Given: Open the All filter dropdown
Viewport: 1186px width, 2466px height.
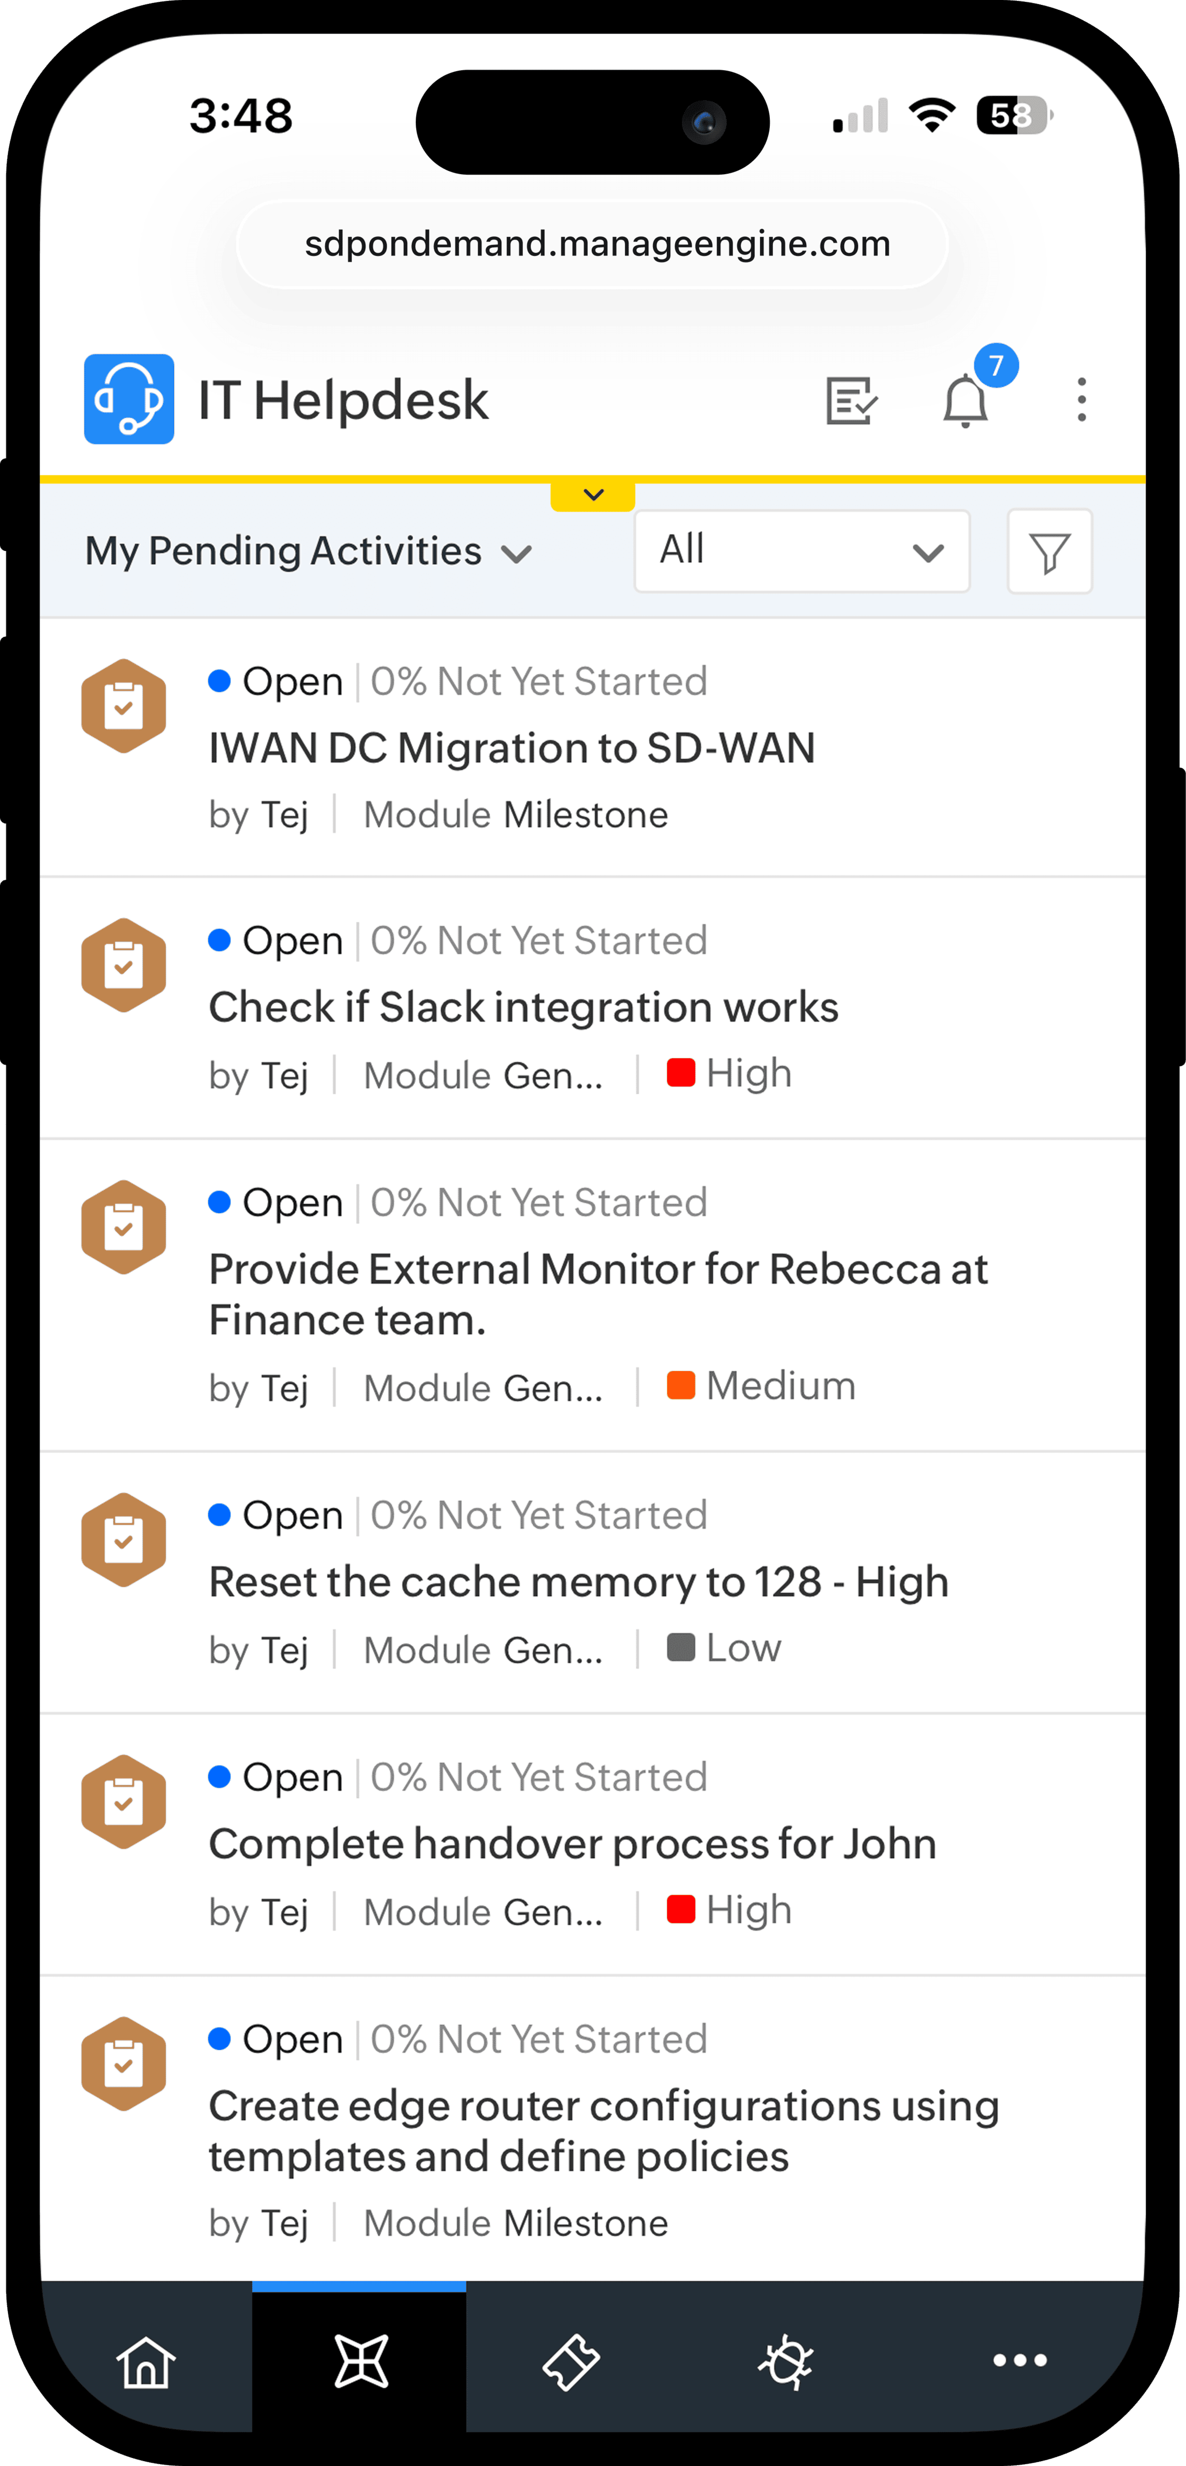Looking at the screenshot, I should (x=802, y=551).
